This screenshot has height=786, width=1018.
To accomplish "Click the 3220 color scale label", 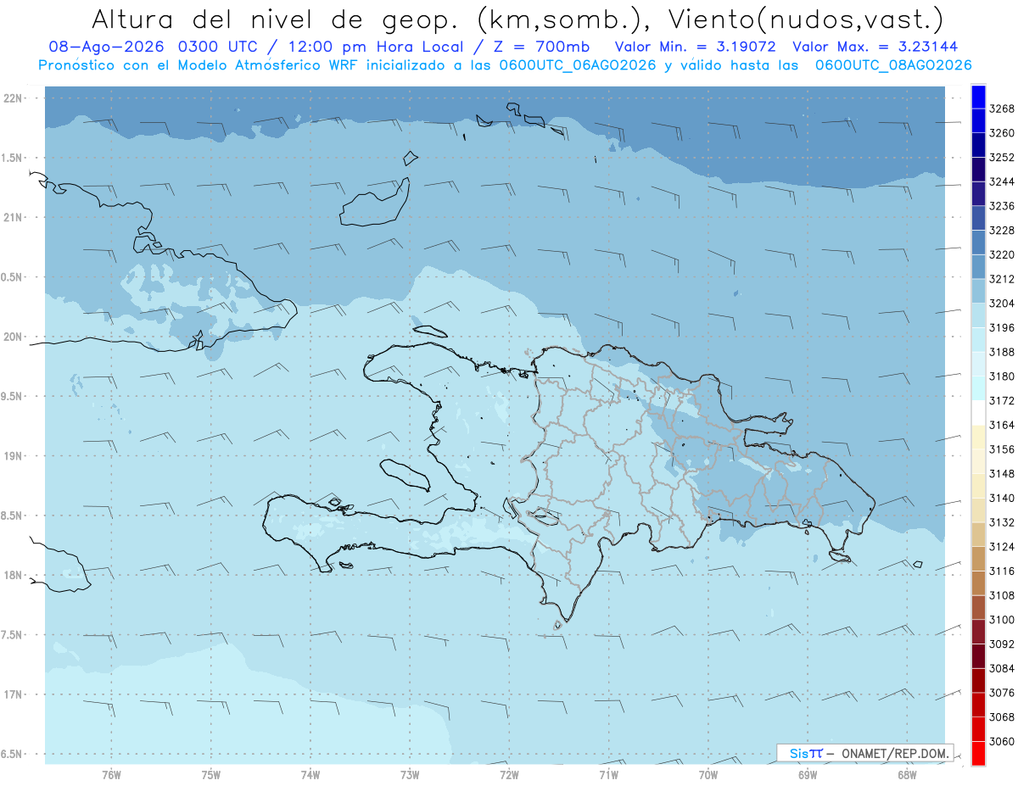I will tap(1002, 254).
